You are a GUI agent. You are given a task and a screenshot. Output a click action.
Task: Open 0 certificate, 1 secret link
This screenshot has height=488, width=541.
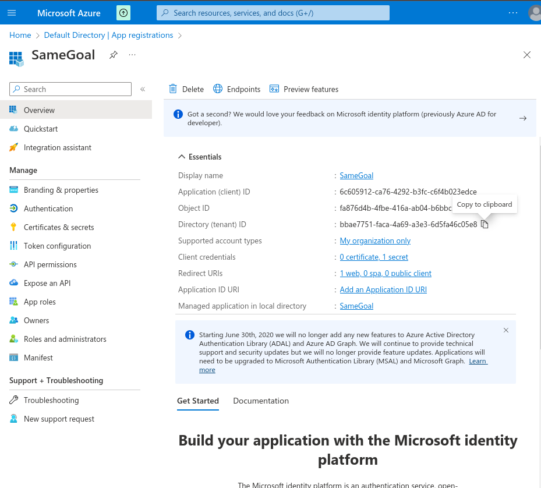click(374, 257)
